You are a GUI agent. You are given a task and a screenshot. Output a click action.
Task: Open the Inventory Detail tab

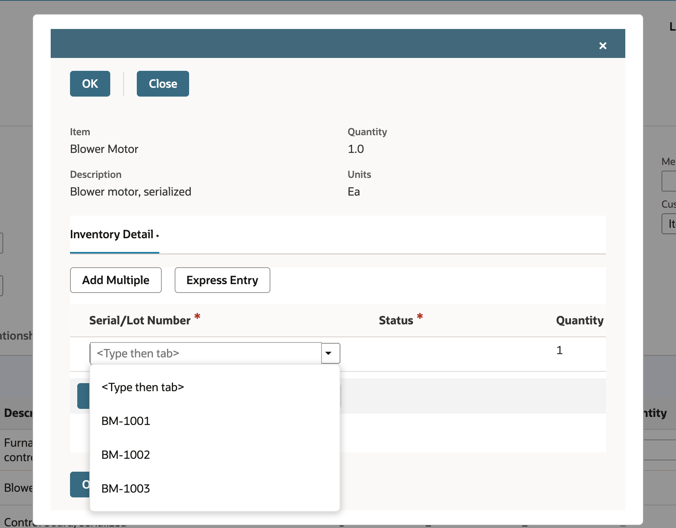[115, 235]
